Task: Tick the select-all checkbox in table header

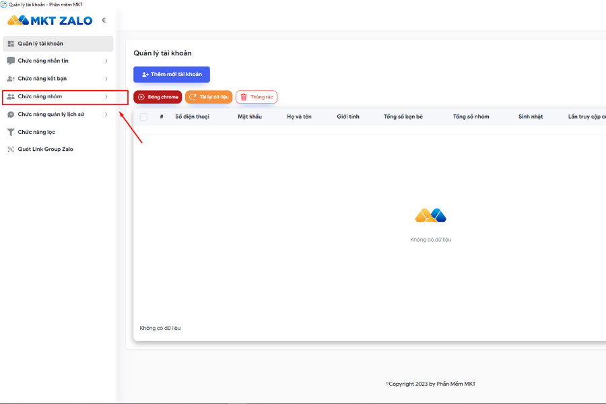Action: click(x=143, y=116)
